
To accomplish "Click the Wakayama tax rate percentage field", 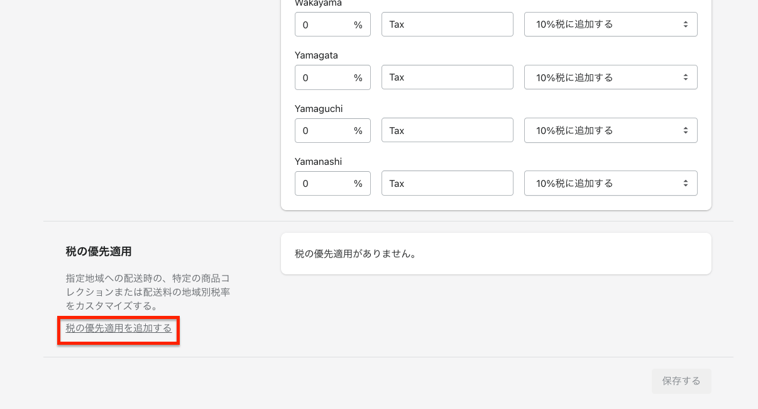I will point(332,25).
